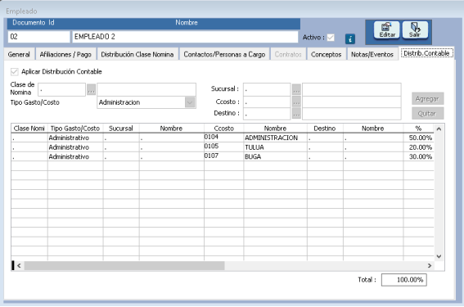Open Clase de Nomina lookup button
This screenshot has height=307, width=464.
91,90
